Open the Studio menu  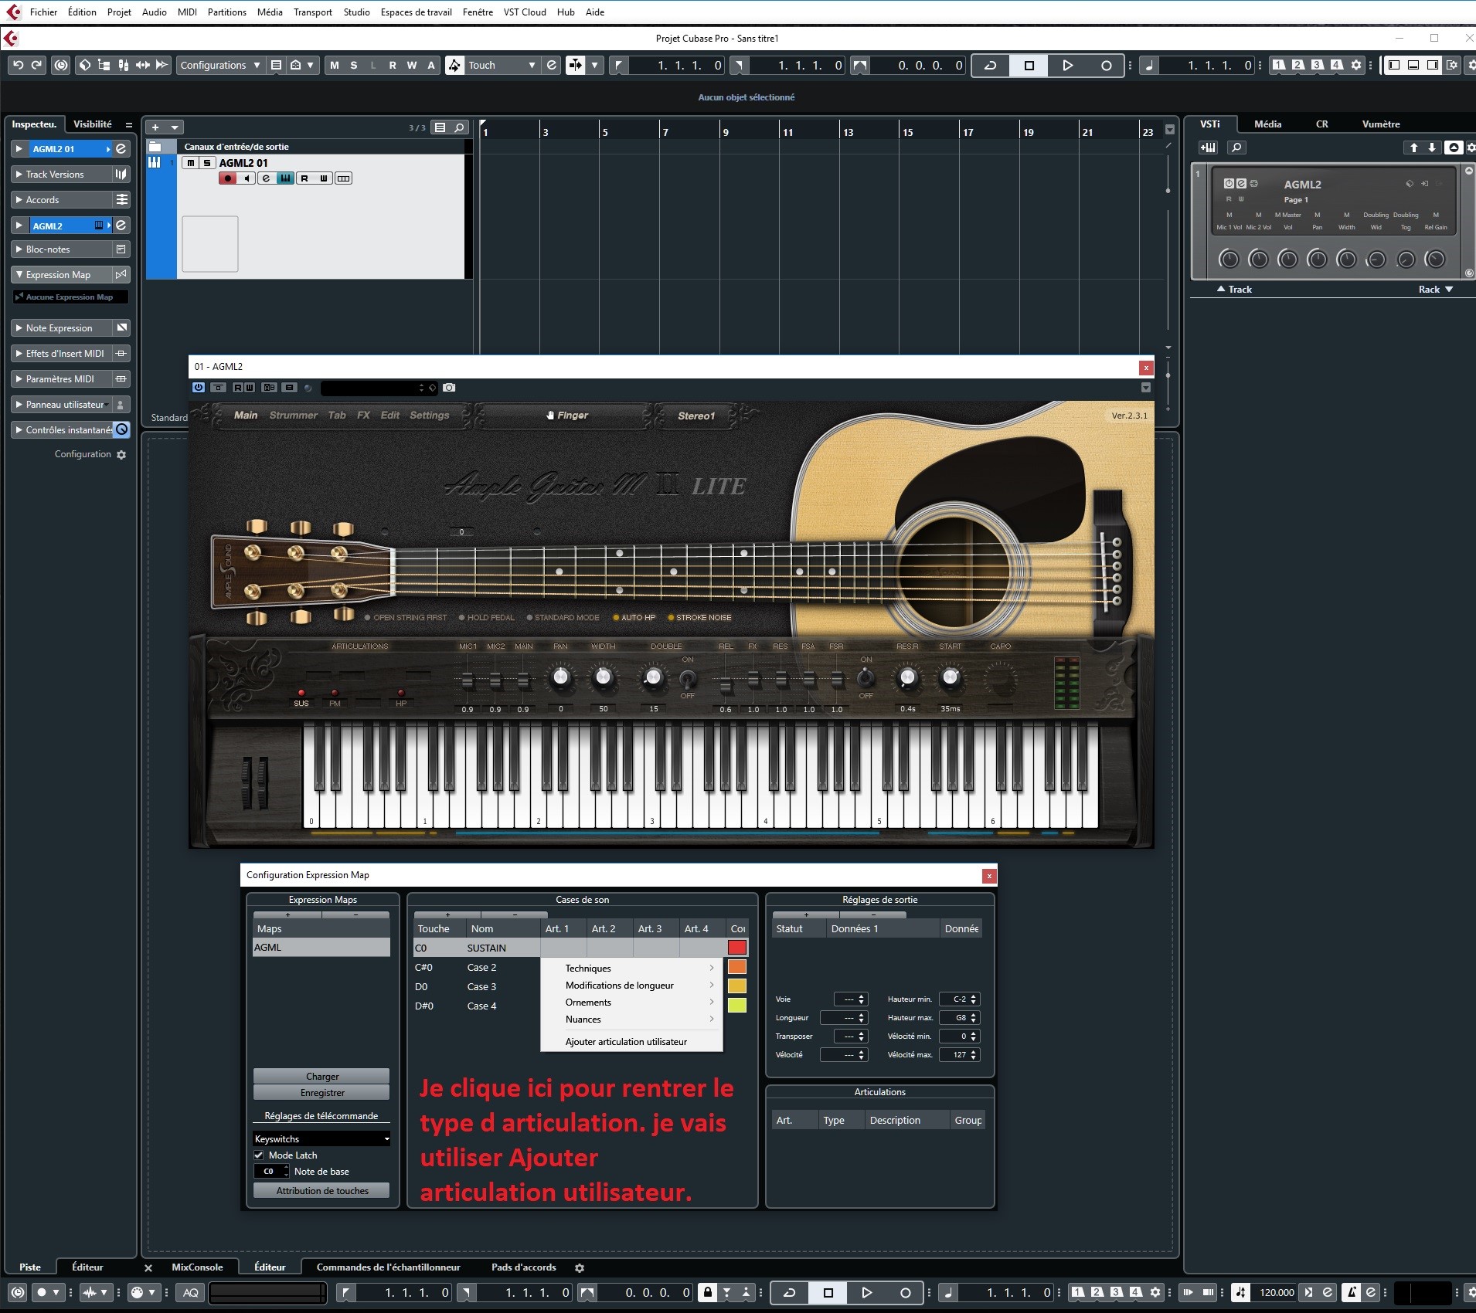coord(355,12)
